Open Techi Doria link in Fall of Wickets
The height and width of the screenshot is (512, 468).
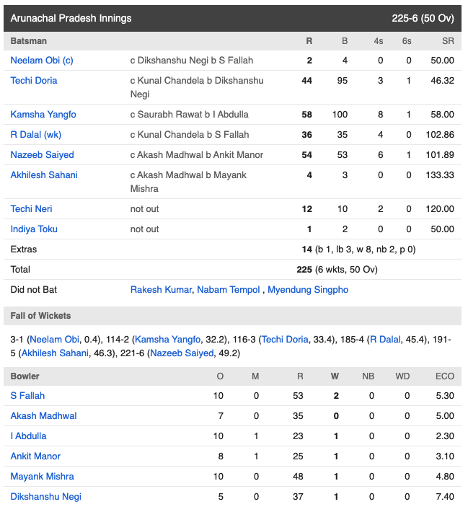tap(285, 340)
